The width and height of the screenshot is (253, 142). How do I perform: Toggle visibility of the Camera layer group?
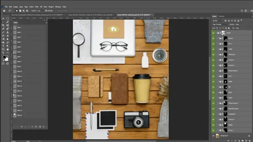click(x=213, y=38)
